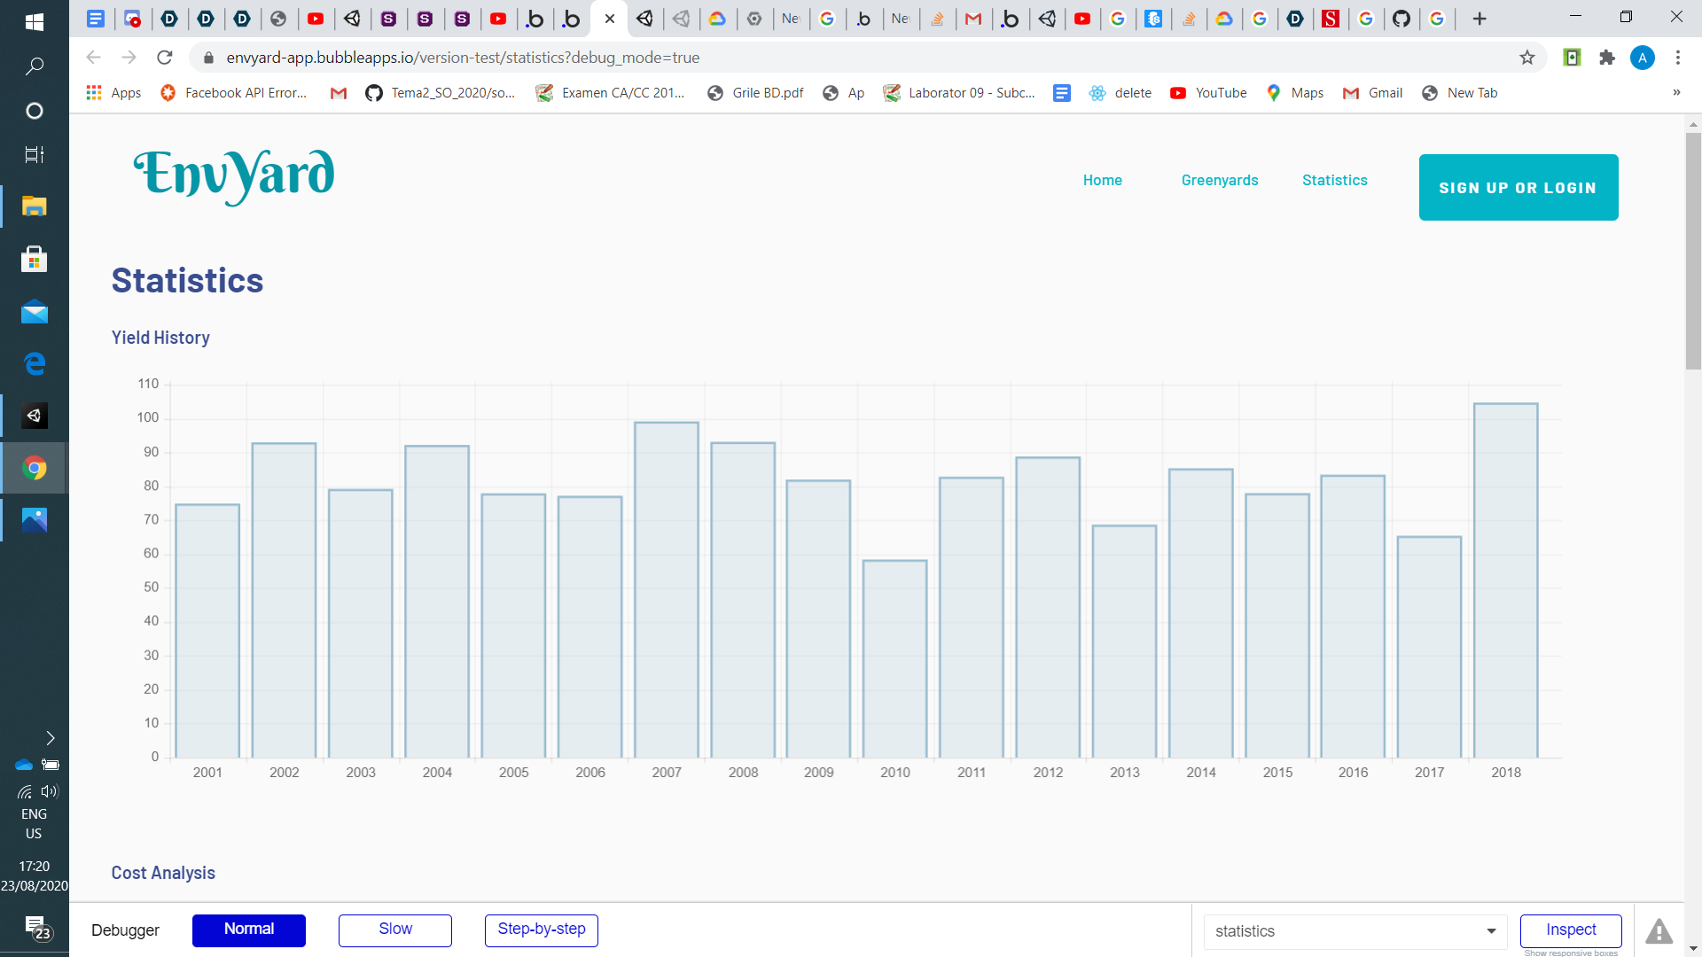1702x957 pixels.
Task: Open the Chrome three-dot menu
Action: point(1677,58)
